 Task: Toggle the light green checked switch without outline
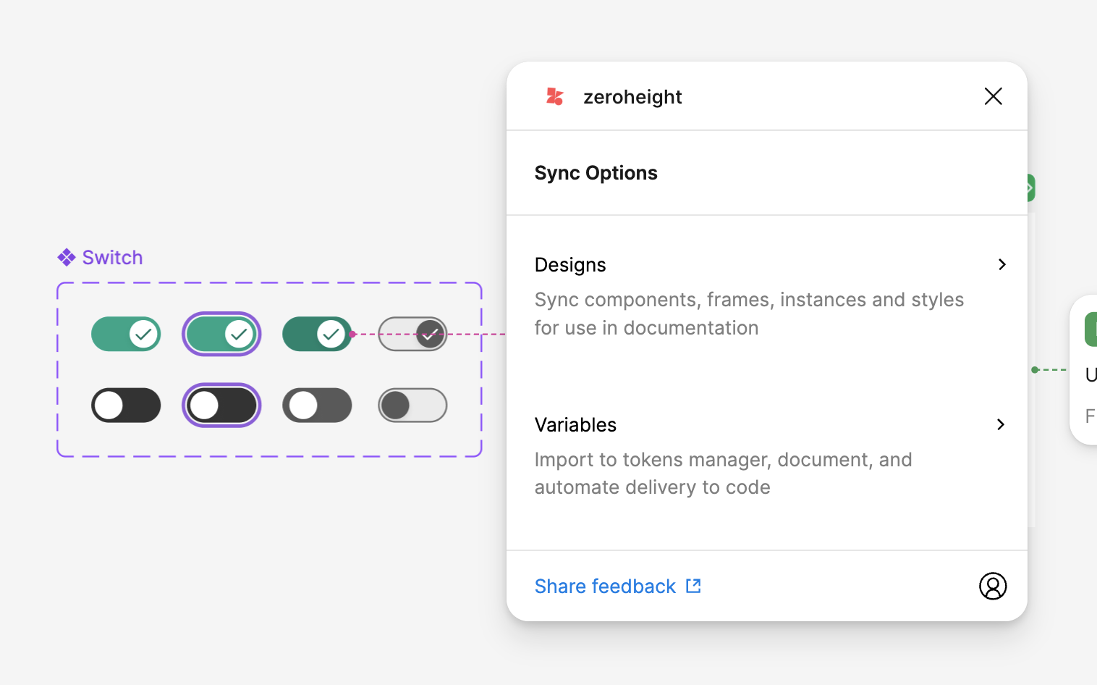tap(126, 334)
